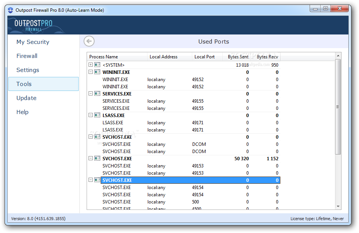Viewport: 359px width, 233px height.
Task: Close the Outpost Firewall window
Action: pos(340,9)
